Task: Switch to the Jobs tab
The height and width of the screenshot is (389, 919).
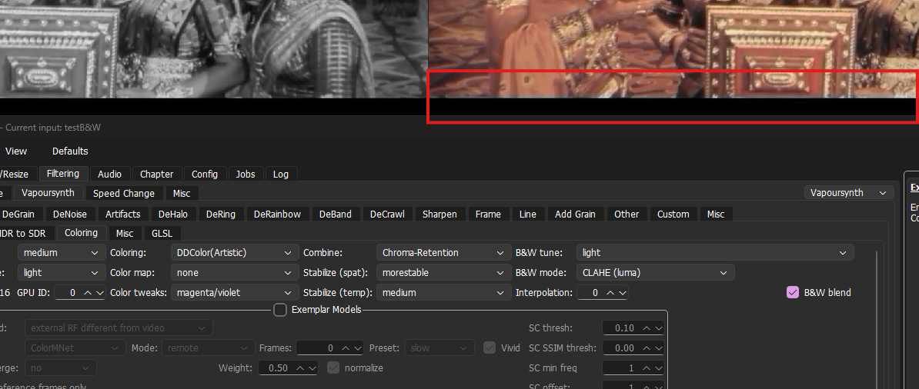Action: (246, 175)
